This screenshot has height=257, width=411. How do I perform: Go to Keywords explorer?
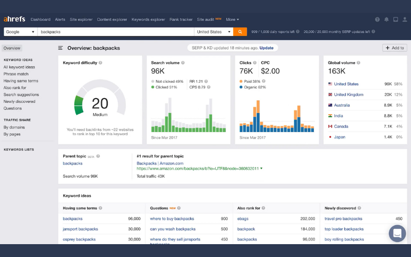point(148,20)
